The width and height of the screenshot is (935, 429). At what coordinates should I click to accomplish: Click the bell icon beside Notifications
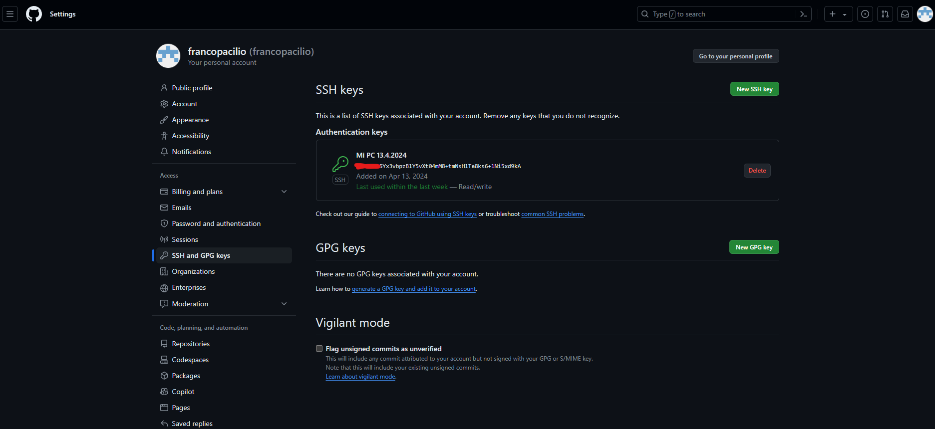click(164, 152)
